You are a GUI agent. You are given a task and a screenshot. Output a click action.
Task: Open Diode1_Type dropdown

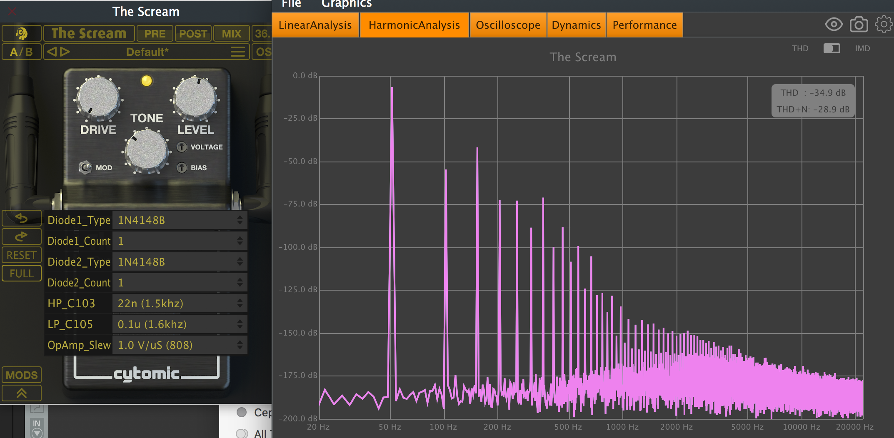180,220
